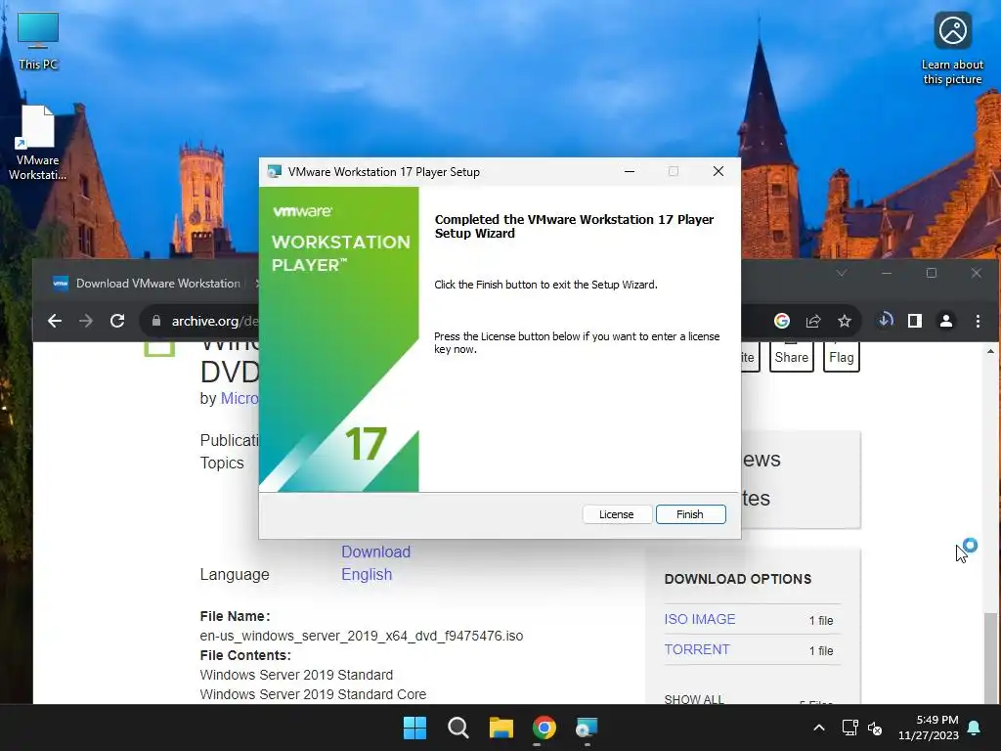The height and width of the screenshot is (751, 1001).
Task: Open the This PC desktop icon
Action: coord(38,41)
